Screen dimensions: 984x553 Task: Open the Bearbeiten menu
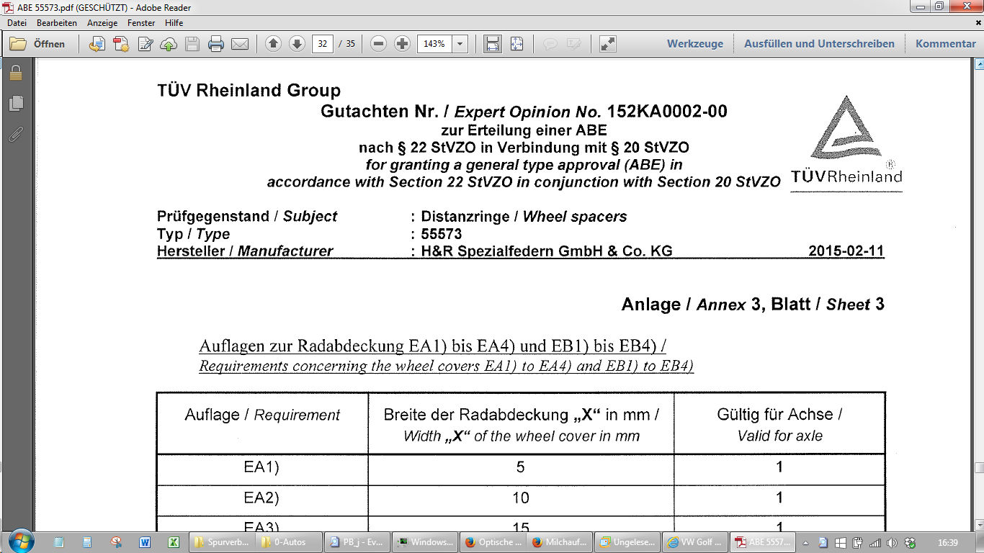click(x=57, y=23)
